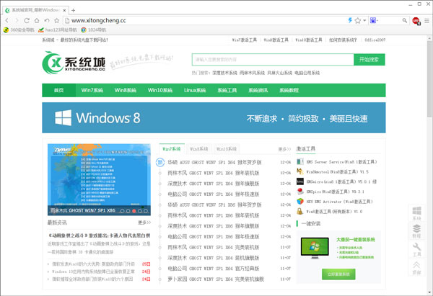Screen dimensions: 433x296
Task: Open 雨林木风 GHOST WIN7 SP1 X64 猴年装机版
Action: (213, 173)
